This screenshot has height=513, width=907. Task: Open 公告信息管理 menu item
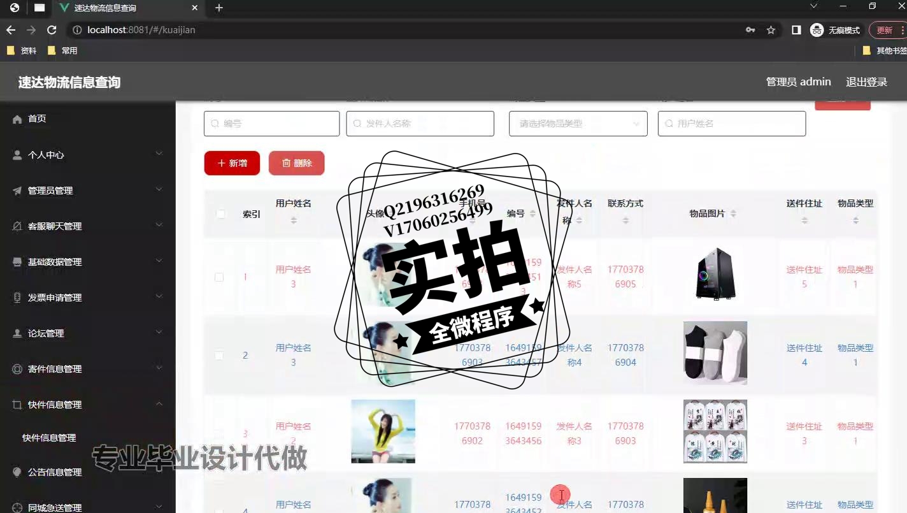[x=88, y=472]
